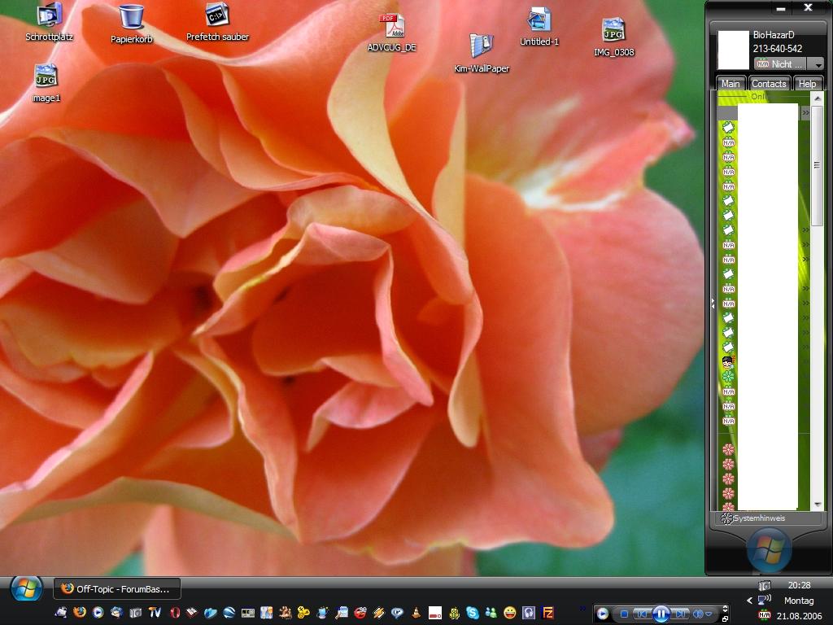Open the Main tab in ICQ
The image size is (833, 625).
tap(730, 84)
